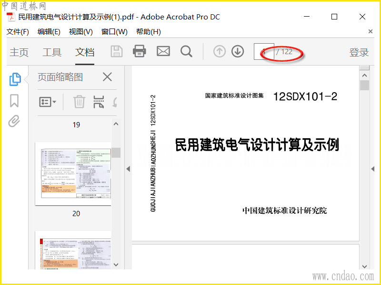
Task: Select the thumbnail below label 20
Action: click(73, 250)
